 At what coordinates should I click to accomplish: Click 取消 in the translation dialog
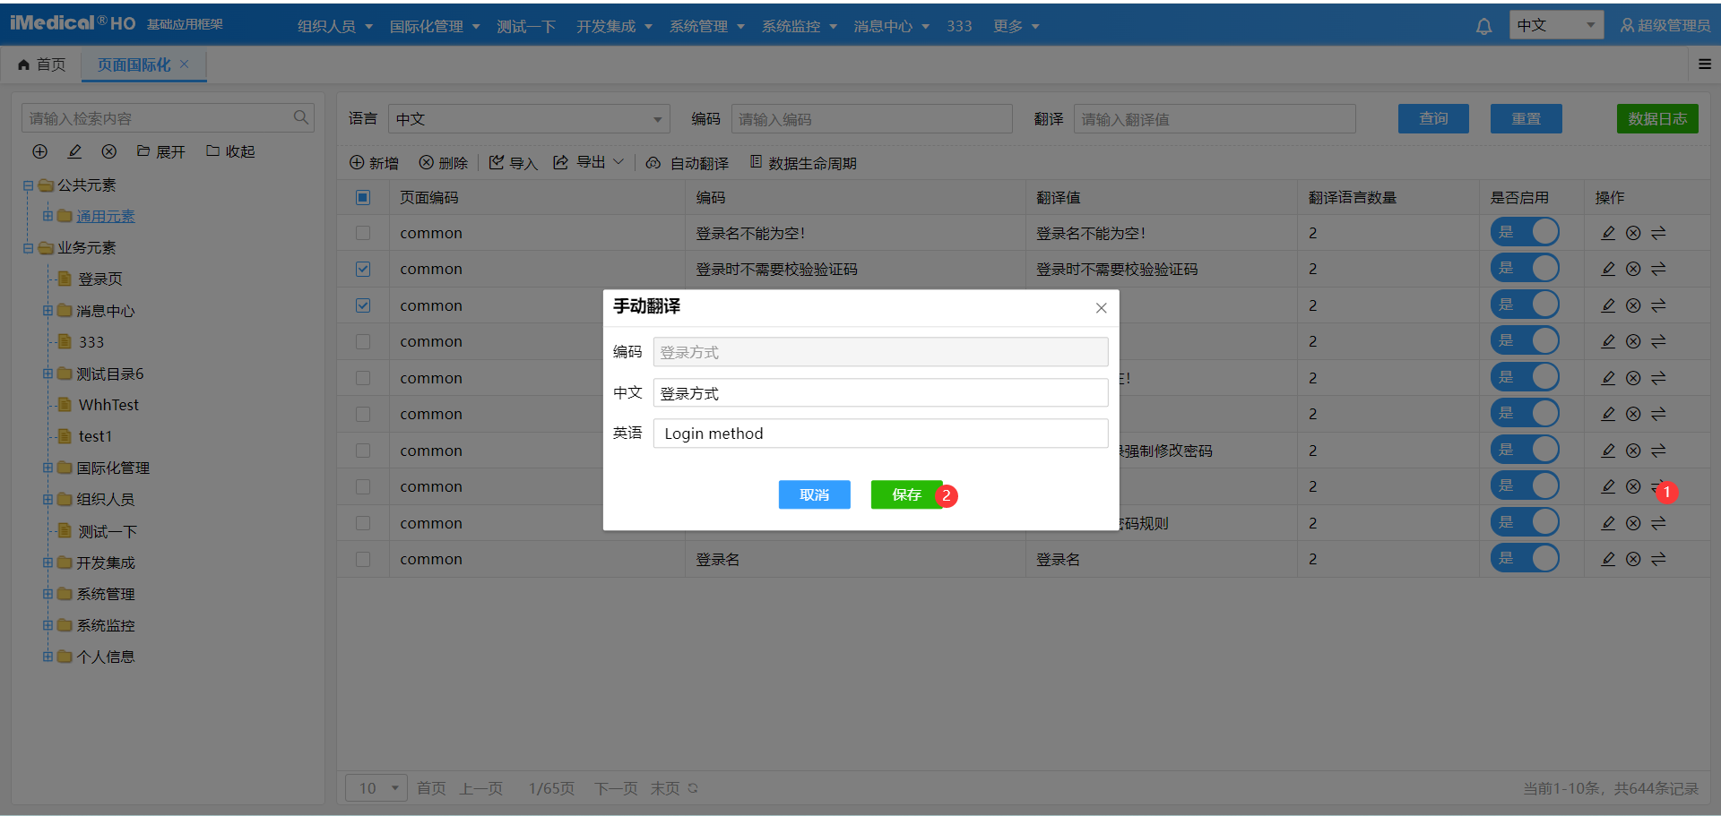click(x=814, y=494)
